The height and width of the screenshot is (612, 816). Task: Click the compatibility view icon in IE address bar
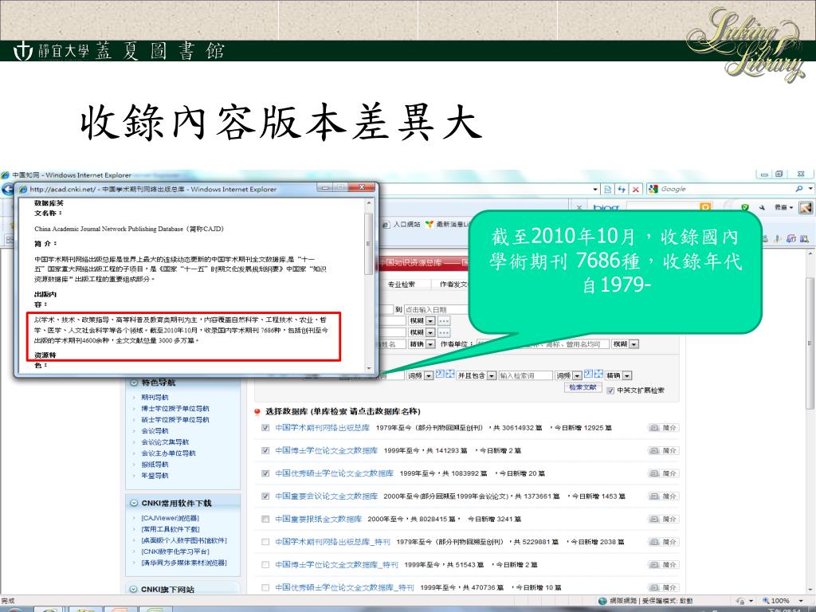pyautogui.click(x=607, y=190)
